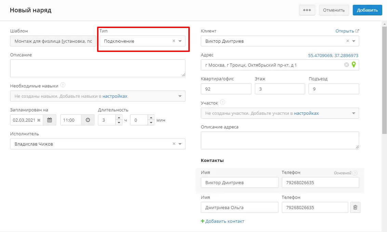The height and width of the screenshot is (232, 387).
Task: Open the help tooltip for Участок
Action: coord(222,102)
